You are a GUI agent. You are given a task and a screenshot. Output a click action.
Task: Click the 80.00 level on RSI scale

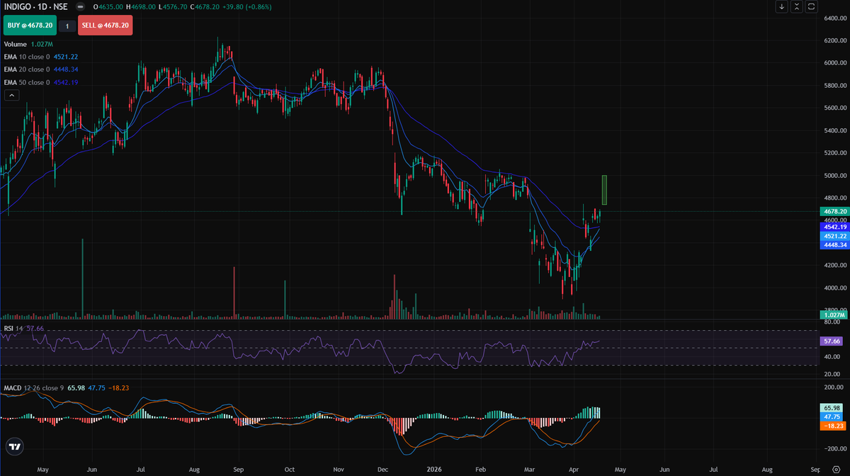coord(833,322)
